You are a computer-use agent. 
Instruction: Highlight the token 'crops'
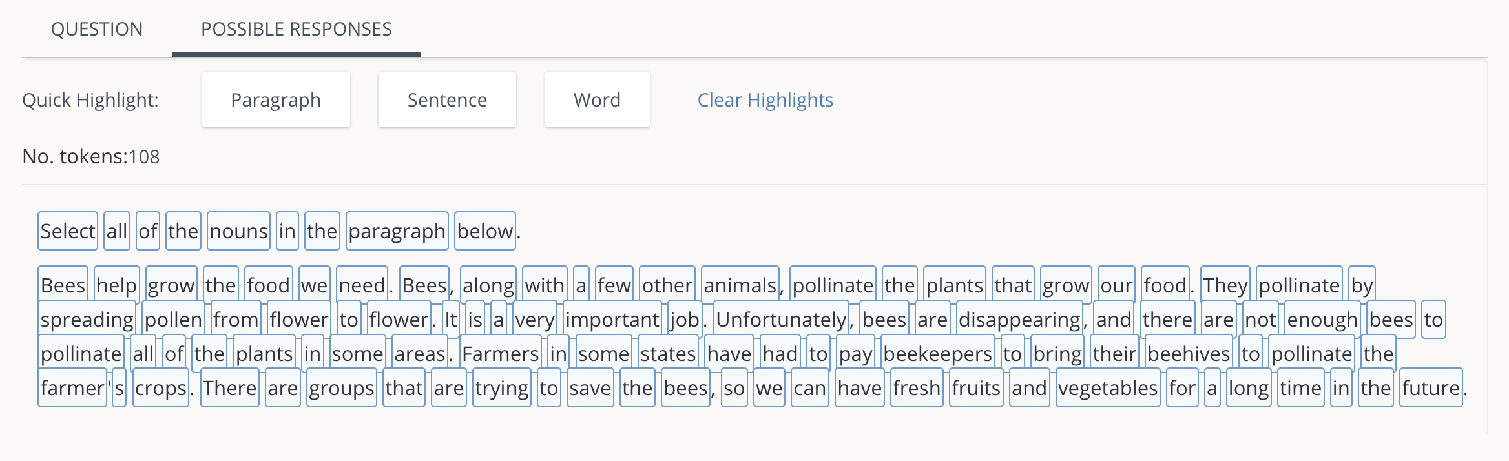[x=161, y=387]
